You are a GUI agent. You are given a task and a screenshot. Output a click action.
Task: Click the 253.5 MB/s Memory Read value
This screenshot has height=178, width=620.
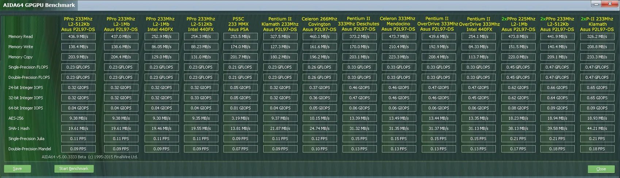pyautogui.click(x=240, y=36)
